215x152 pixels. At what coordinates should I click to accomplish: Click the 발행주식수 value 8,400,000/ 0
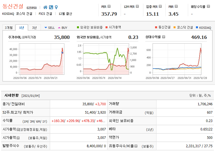click(x=96, y=146)
